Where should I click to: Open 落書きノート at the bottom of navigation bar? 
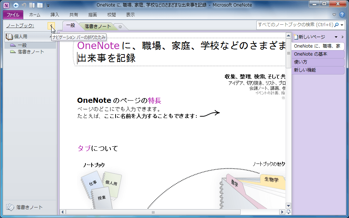[24, 207]
